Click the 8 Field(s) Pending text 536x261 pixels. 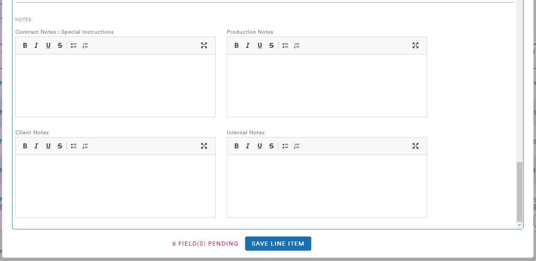click(205, 244)
